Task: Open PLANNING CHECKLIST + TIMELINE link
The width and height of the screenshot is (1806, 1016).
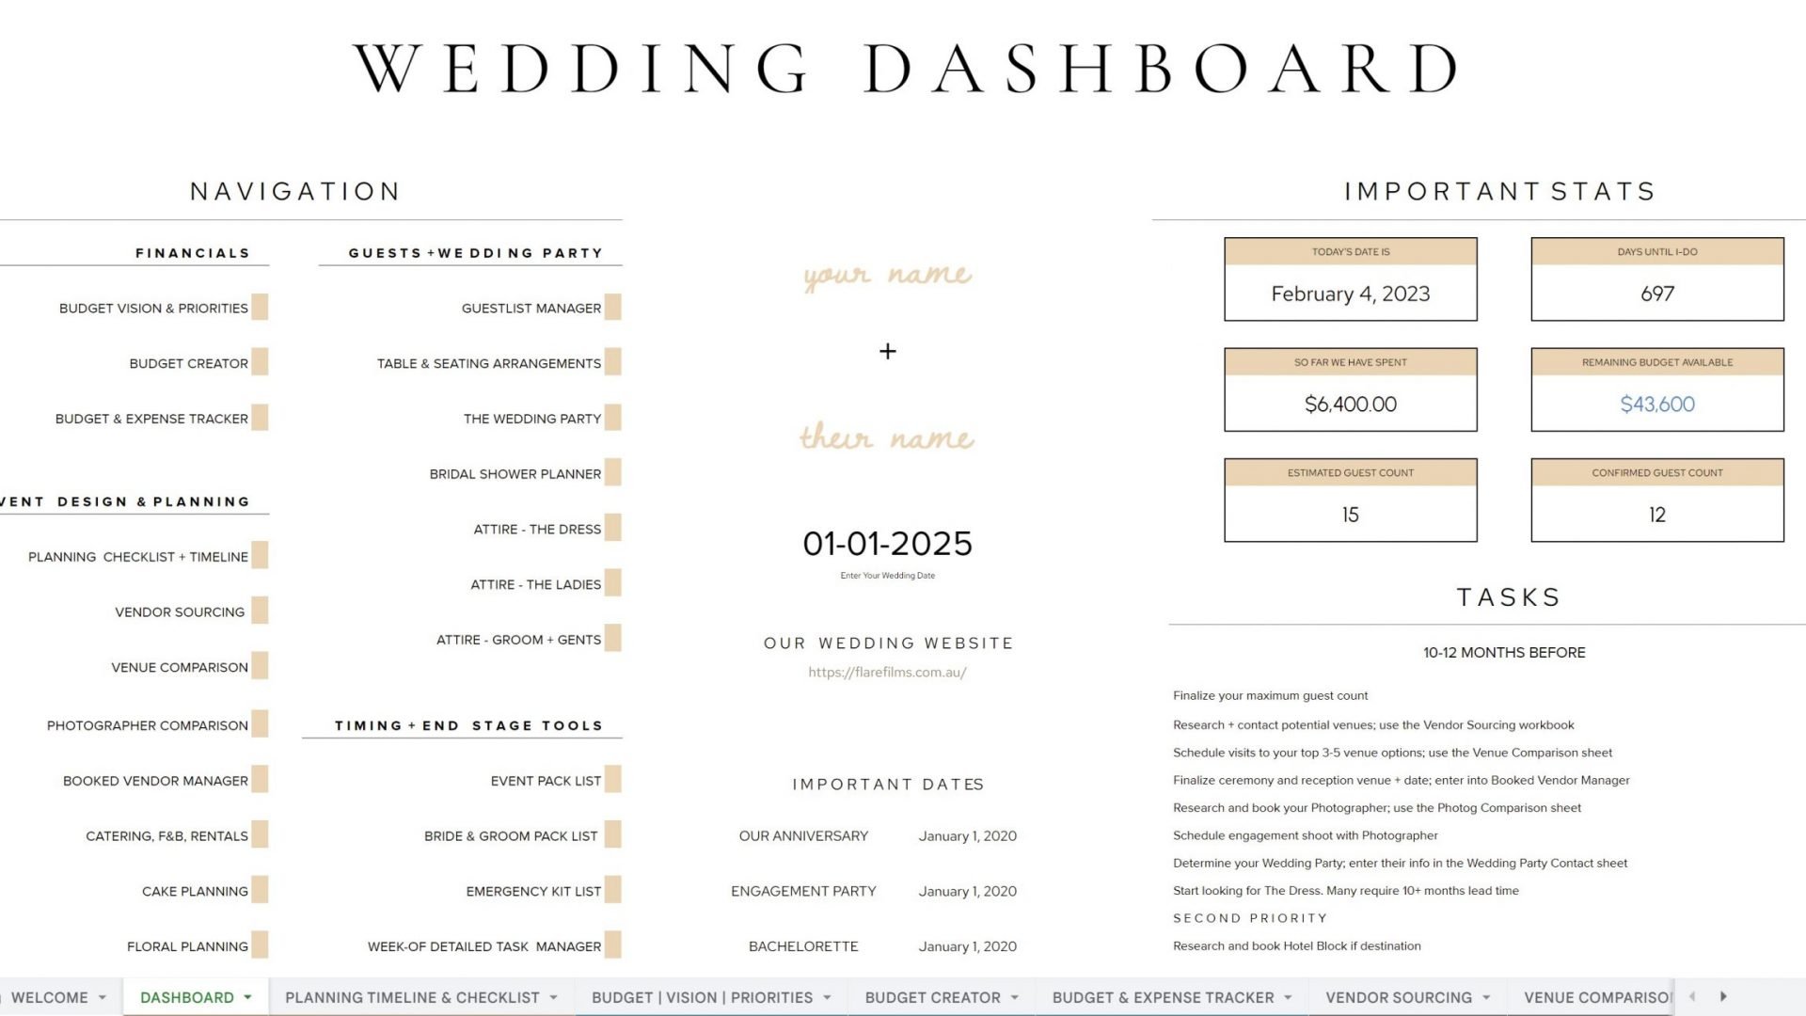Action: pos(138,557)
